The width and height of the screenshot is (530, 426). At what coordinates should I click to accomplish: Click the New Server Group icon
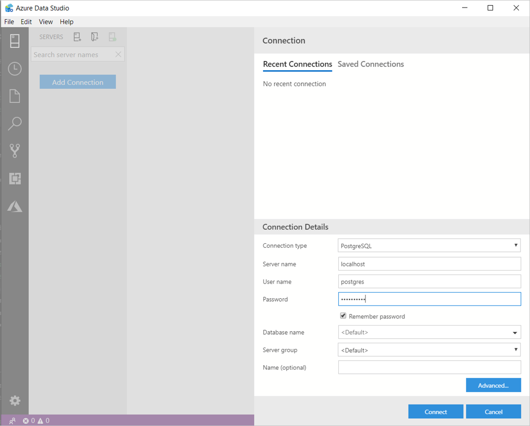pos(95,37)
